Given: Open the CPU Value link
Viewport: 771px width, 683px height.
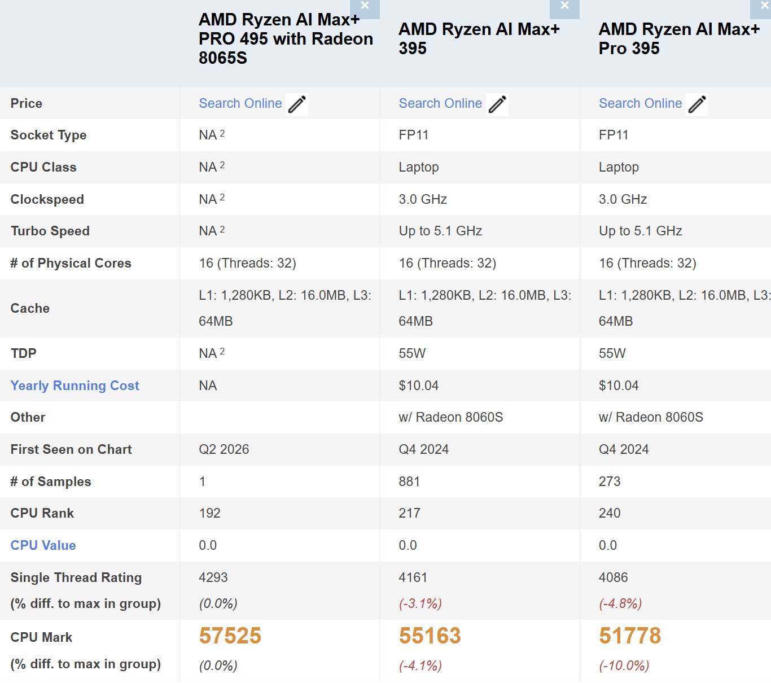Looking at the screenshot, I should [x=43, y=545].
